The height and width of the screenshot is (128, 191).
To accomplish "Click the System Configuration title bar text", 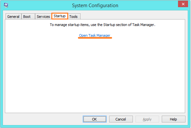I will coord(95,6).
